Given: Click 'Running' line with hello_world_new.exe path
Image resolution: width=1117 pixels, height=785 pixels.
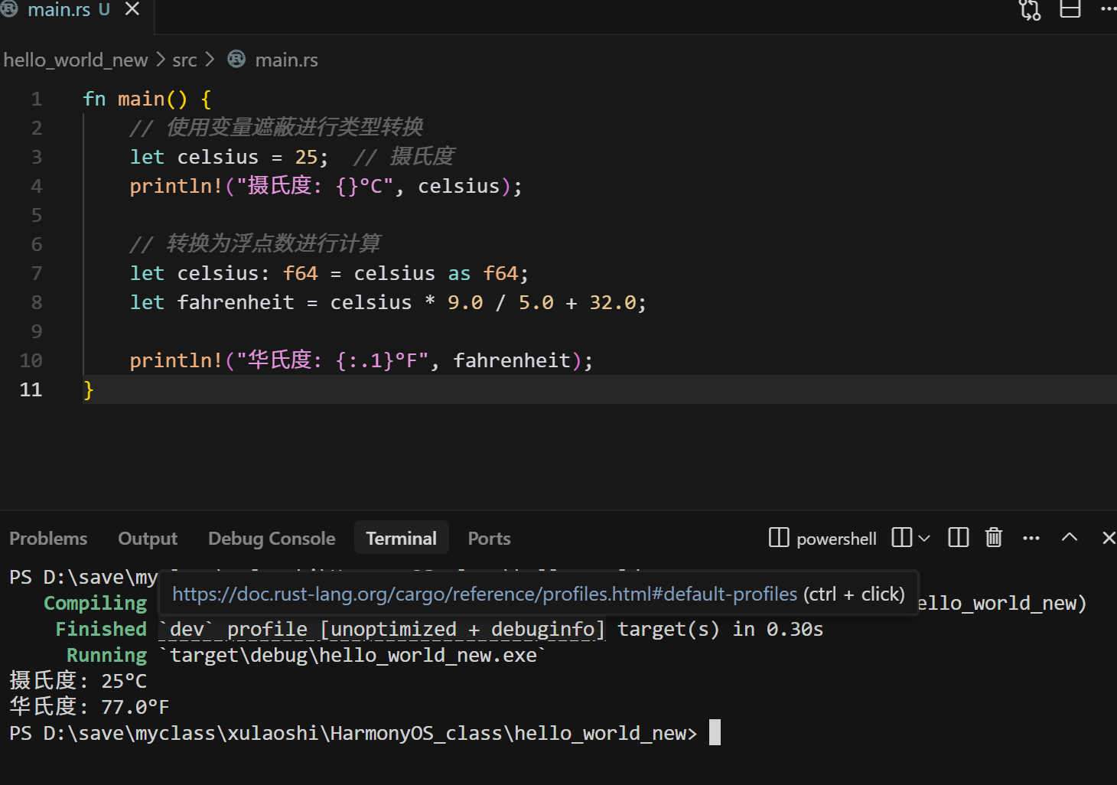Looking at the screenshot, I should [x=306, y=656].
